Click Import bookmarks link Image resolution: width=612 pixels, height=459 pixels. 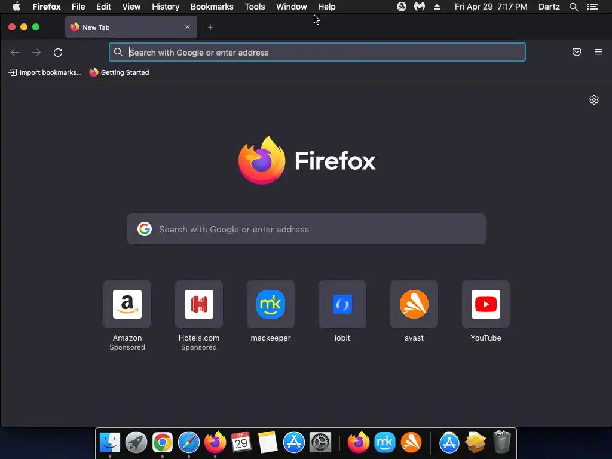(45, 72)
